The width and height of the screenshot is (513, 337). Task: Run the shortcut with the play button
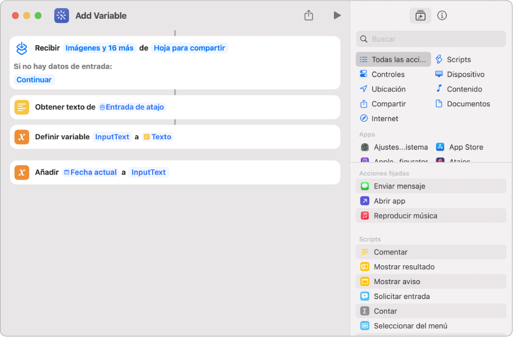tap(337, 15)
